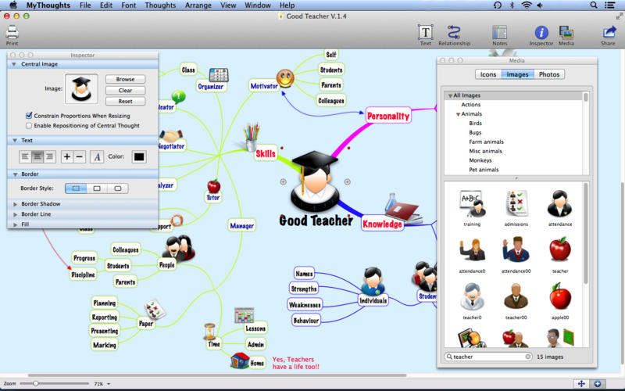
Task: Click the volume icon in menu bar
Action: click(x=540, y=5)
